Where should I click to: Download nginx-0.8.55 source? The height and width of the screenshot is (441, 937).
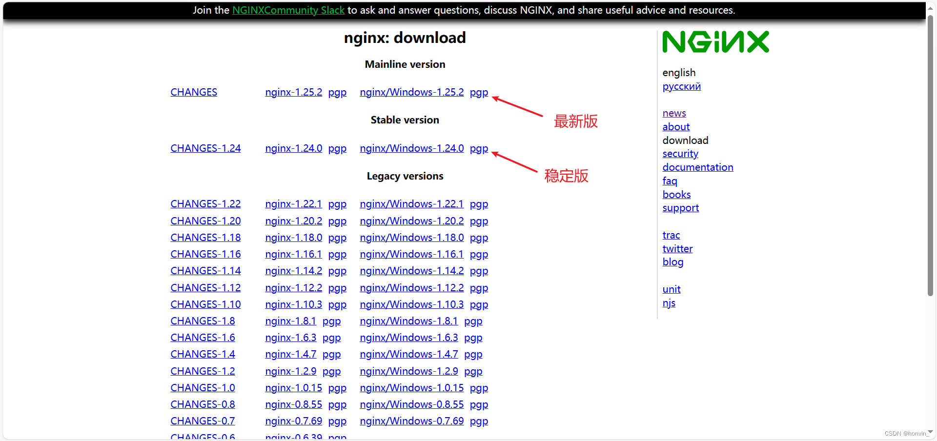point(294,404)
